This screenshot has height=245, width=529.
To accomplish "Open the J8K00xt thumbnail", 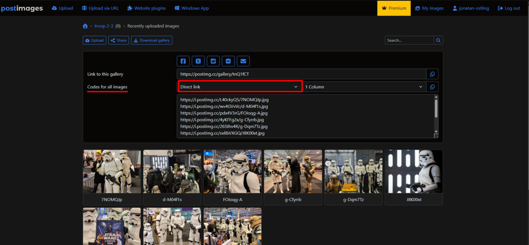I will pyautogui.click(x=414, y=171).
